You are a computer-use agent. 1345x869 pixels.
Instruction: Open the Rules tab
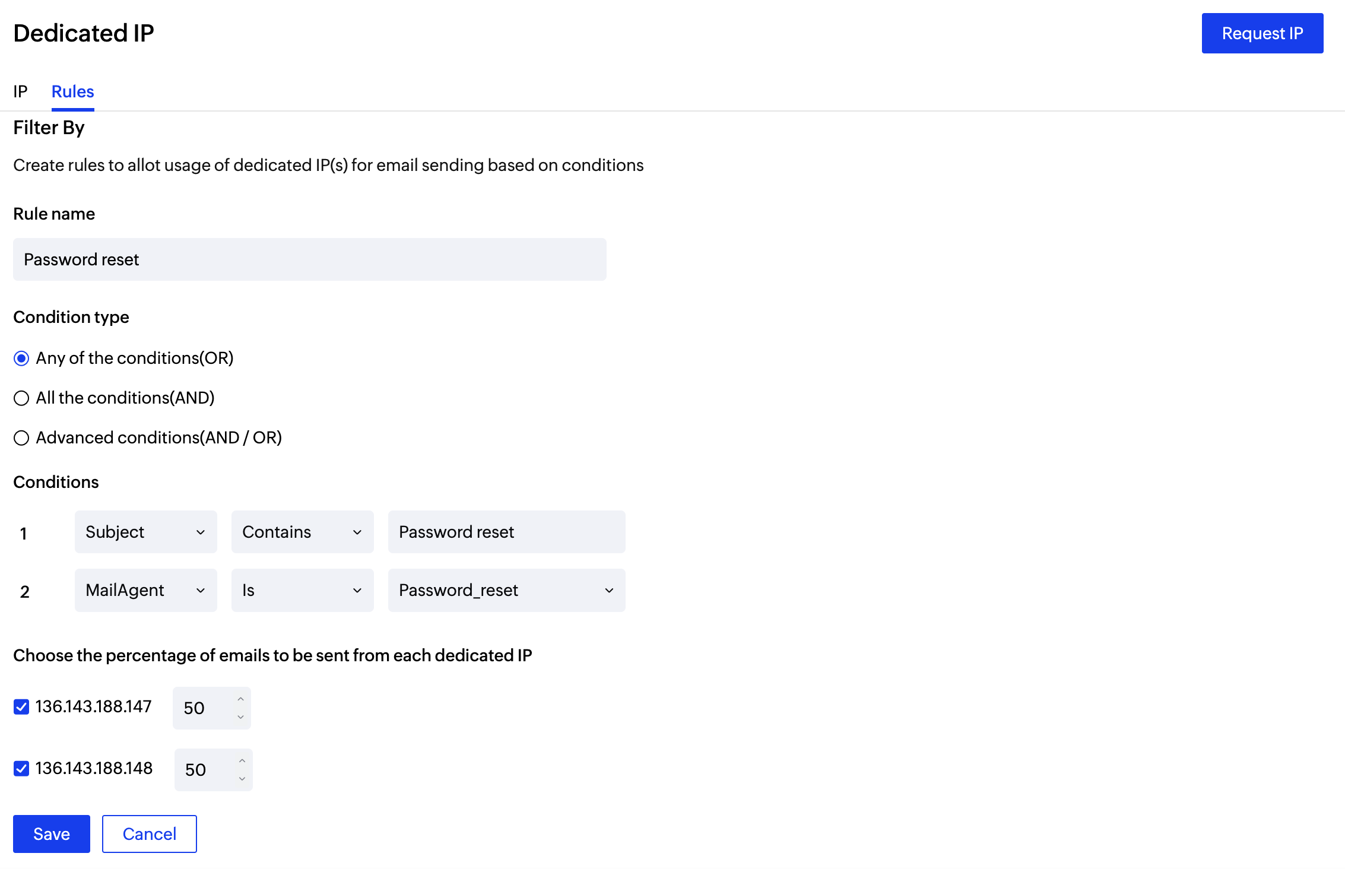pos(73,91)
